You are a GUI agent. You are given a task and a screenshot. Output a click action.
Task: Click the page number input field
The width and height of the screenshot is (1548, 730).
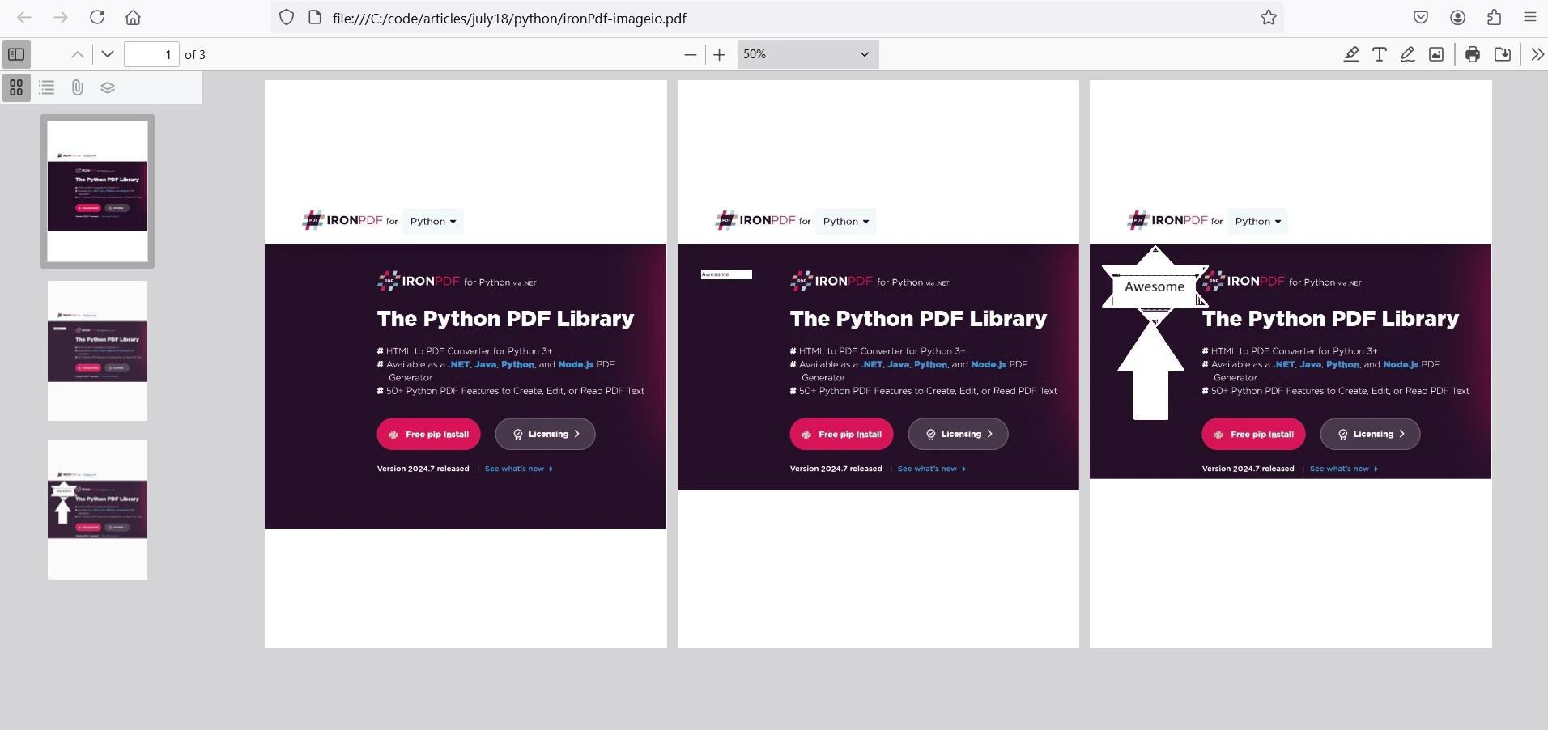(151, 54)
